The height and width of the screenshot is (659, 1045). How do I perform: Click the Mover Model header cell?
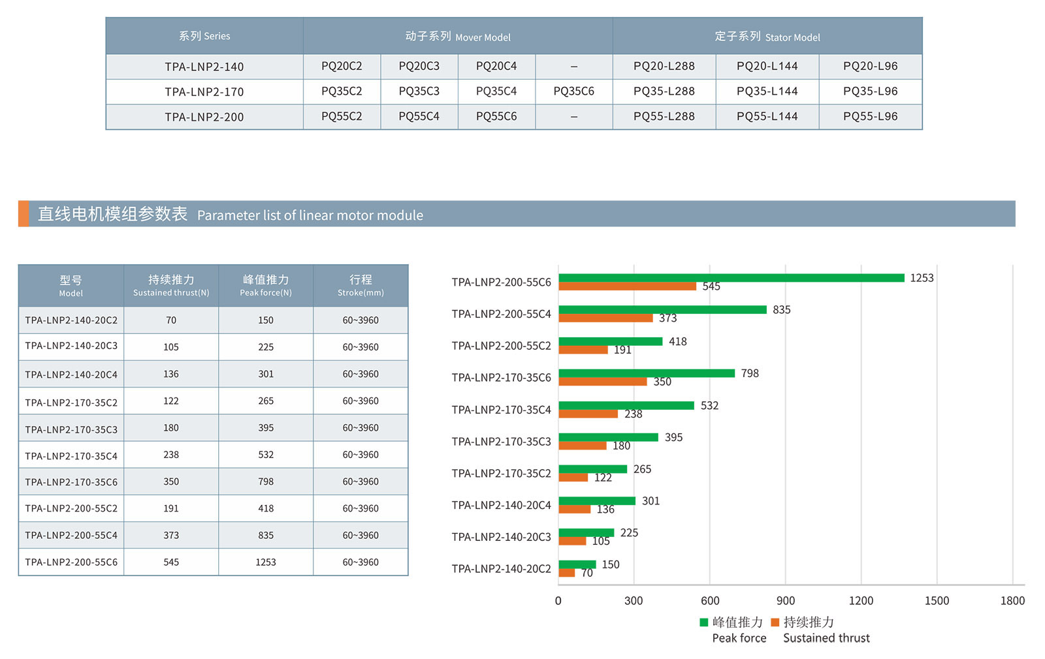point(457,37)
